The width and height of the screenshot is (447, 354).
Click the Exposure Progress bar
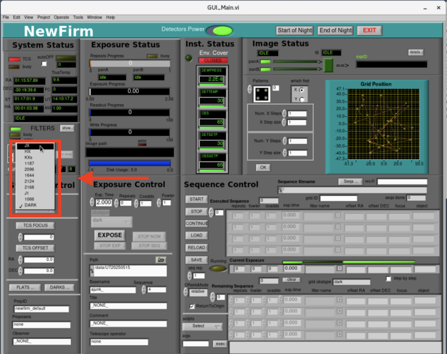pyautogui.click(x=130, y=91)
